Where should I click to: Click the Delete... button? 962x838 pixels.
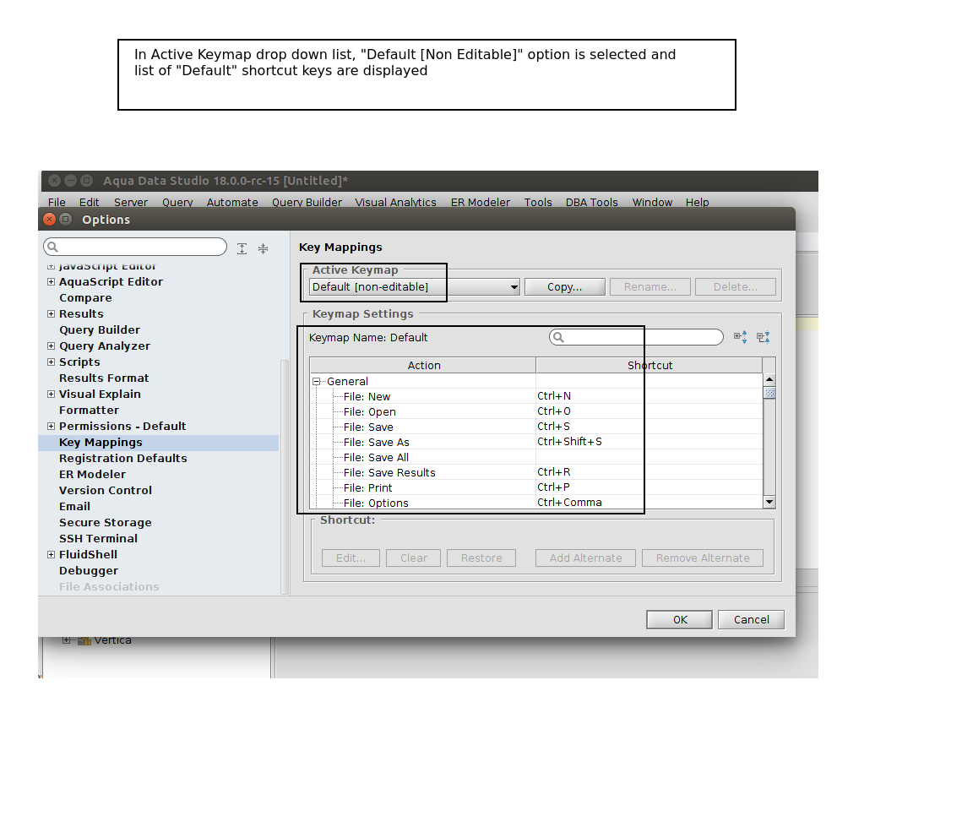pyautogui.click(x=735, y=286)
